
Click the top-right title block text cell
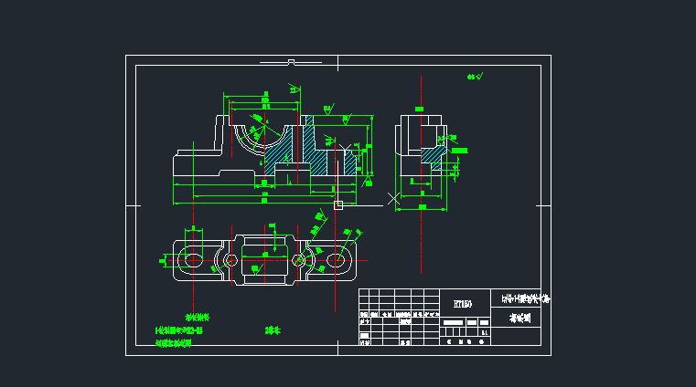(525, 299)
